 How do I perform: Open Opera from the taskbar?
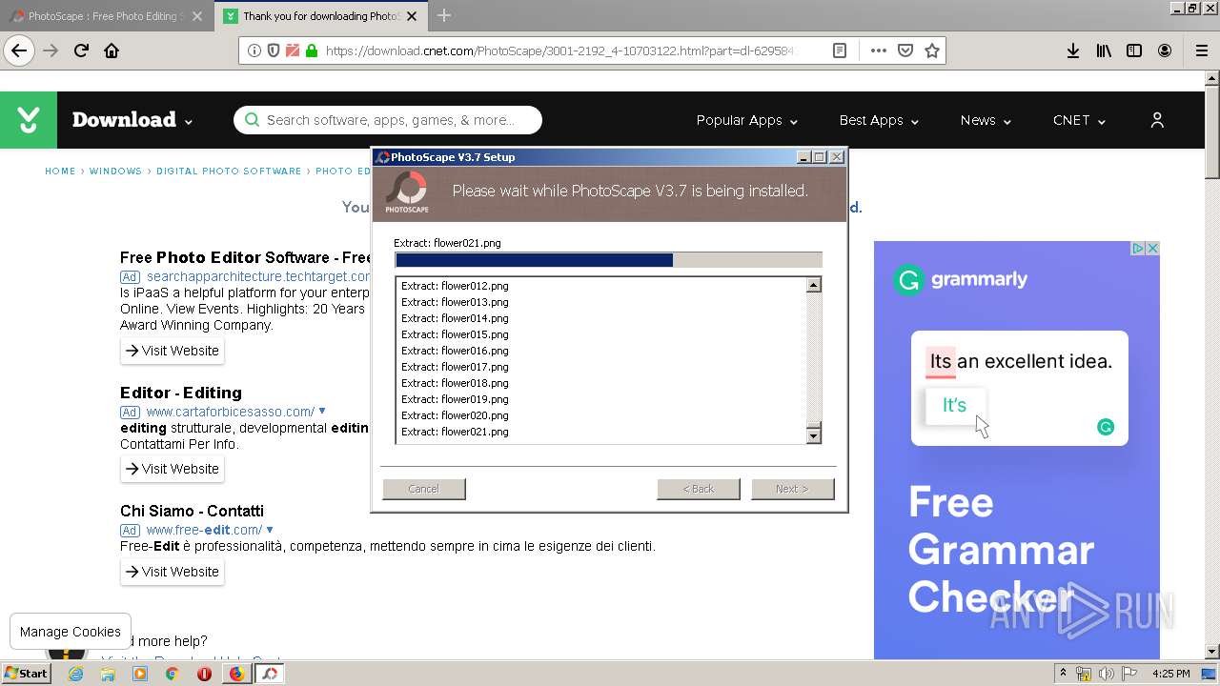click(x=204, y=674)
